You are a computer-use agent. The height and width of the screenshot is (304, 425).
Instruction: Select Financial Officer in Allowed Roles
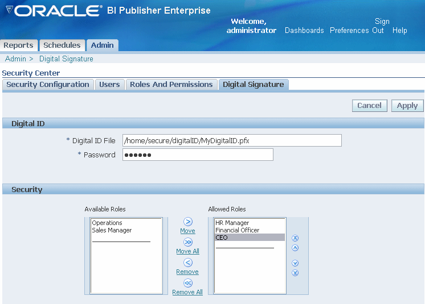pos(250,230)
